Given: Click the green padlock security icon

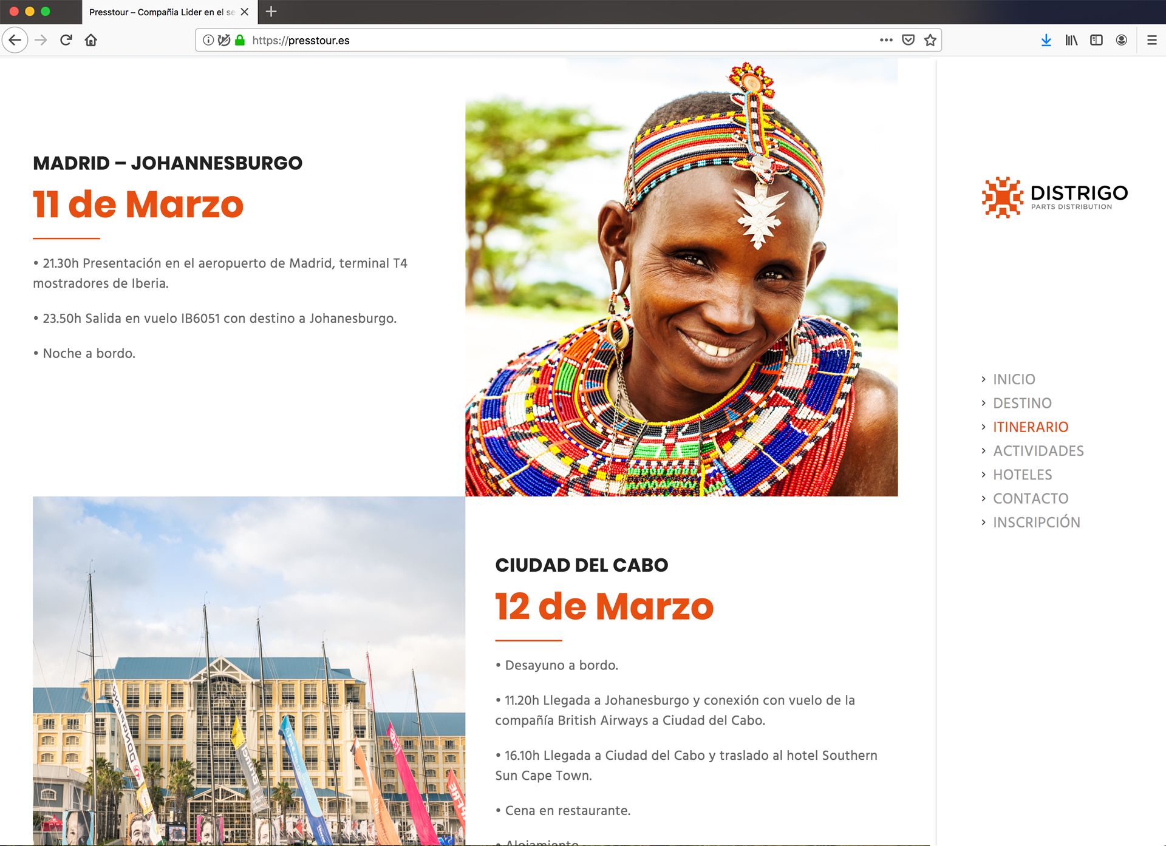Looking at the screenshot, I should tap(240, 40).
